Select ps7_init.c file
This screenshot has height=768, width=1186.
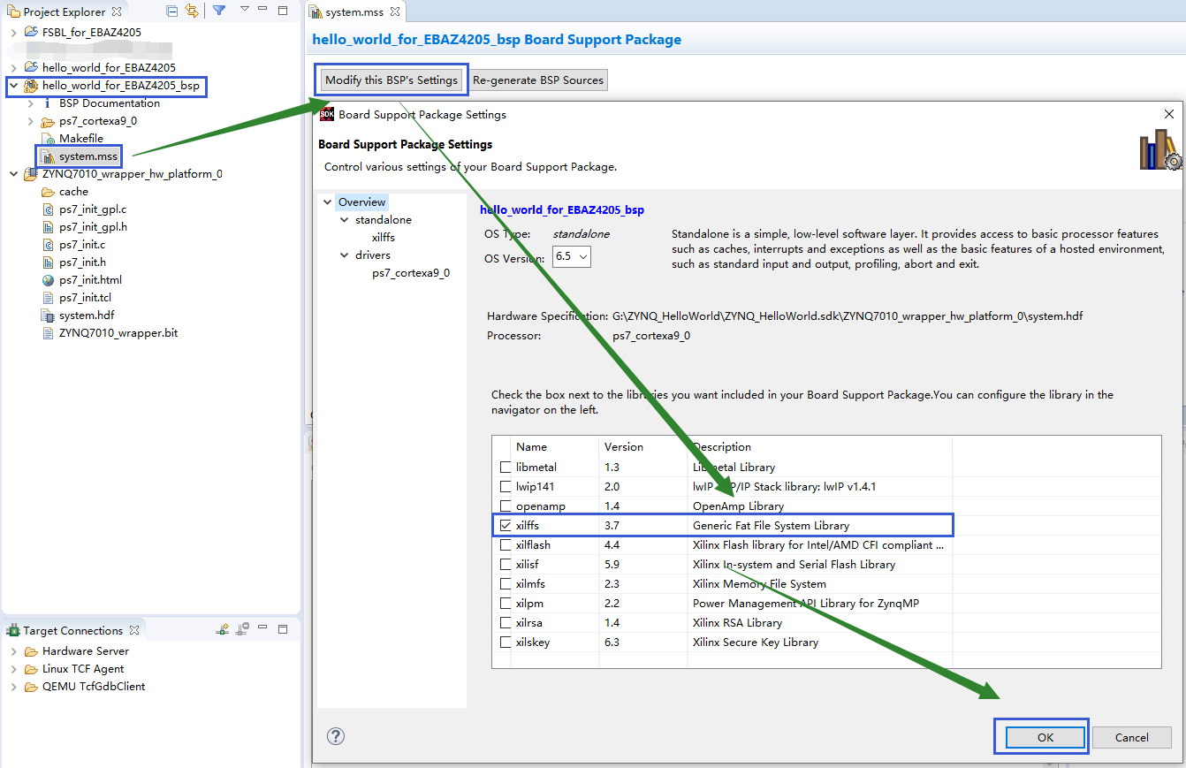(x=82, y=245)
